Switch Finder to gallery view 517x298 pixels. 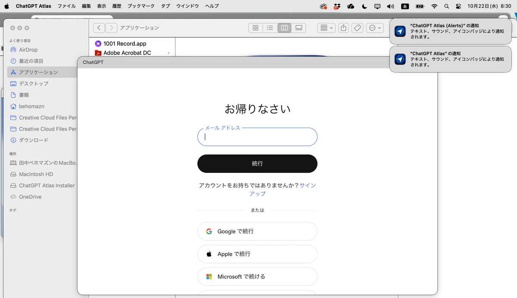299,28
